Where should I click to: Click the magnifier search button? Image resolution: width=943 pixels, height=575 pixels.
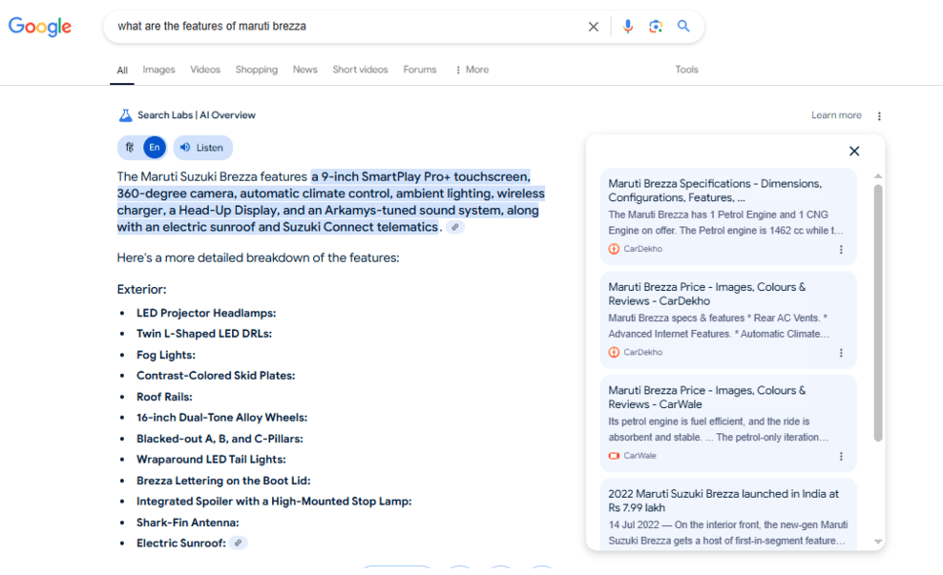click(683, 27)
